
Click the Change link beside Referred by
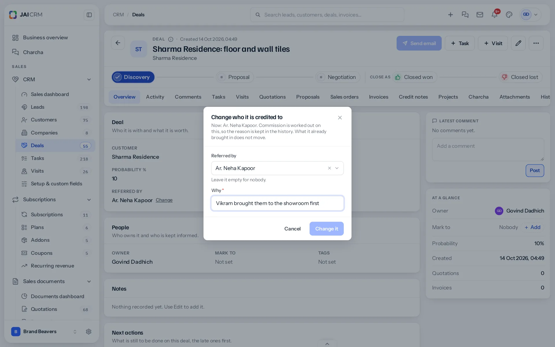(x=164, y=200)
